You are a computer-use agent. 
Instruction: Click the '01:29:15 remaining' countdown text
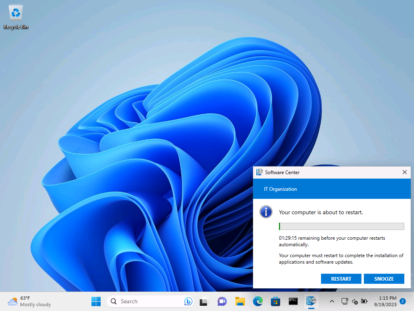point(332,241)
